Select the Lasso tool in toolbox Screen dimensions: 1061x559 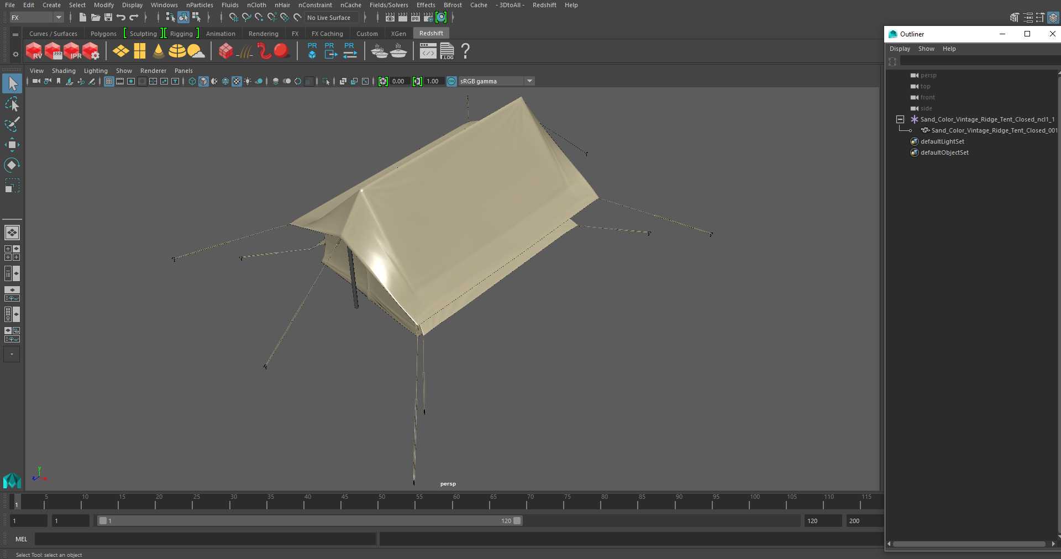pyautogui.click(x=12, y=104)
